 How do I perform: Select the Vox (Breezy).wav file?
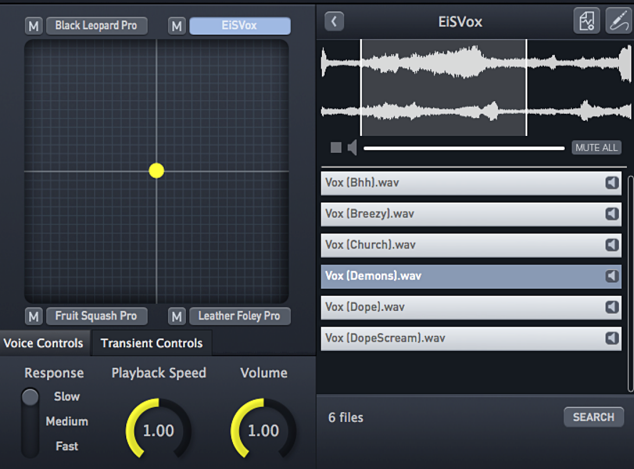tap(471, 214)
